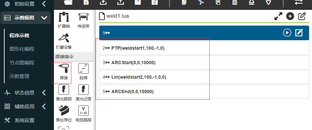Click the import (download arrow) toolbar icon
312x130 pixels.
[103, 2]
